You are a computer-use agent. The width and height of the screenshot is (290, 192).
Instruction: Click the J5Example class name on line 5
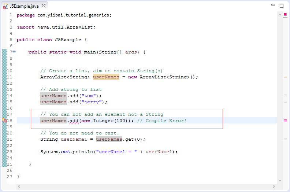pyautogui.click(x=68, y=40)
